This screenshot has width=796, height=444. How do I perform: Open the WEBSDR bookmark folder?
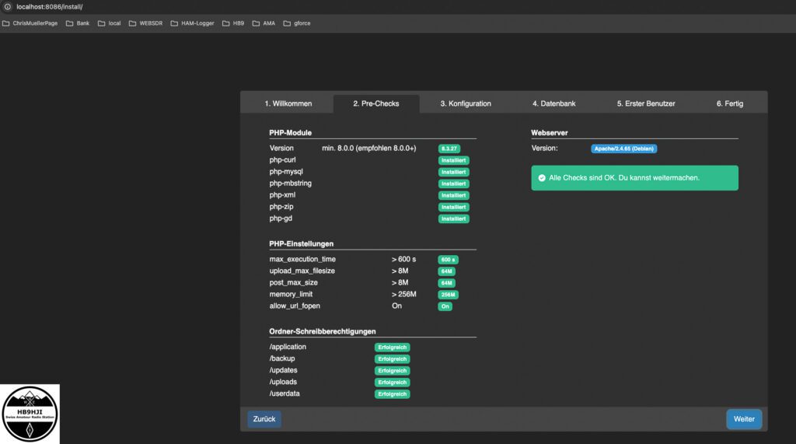[145, 23]
